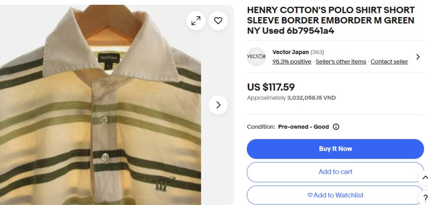
Task: Click the Add to cart button
Action: (335, 172)
